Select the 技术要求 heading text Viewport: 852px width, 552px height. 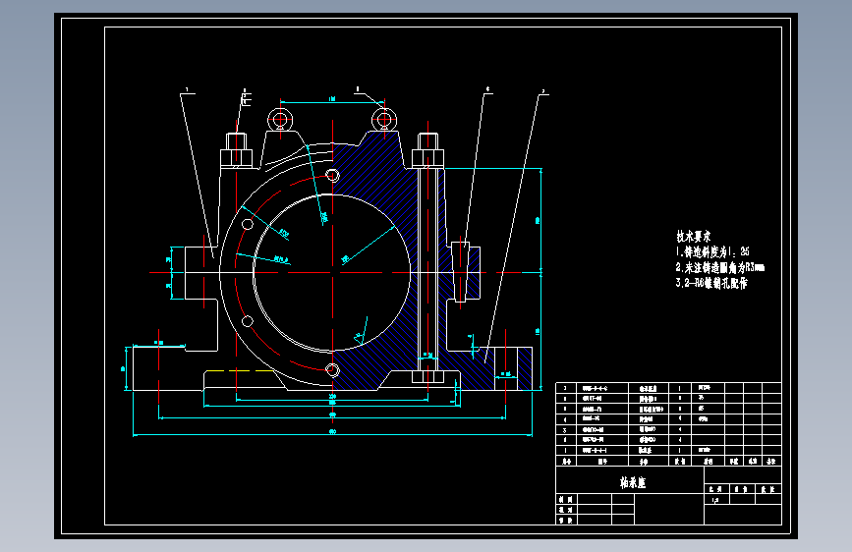pos(694,237)
